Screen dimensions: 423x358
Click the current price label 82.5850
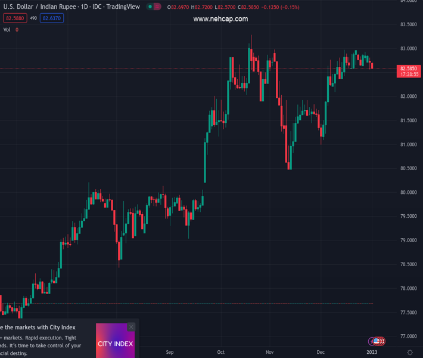click(408, 69)
